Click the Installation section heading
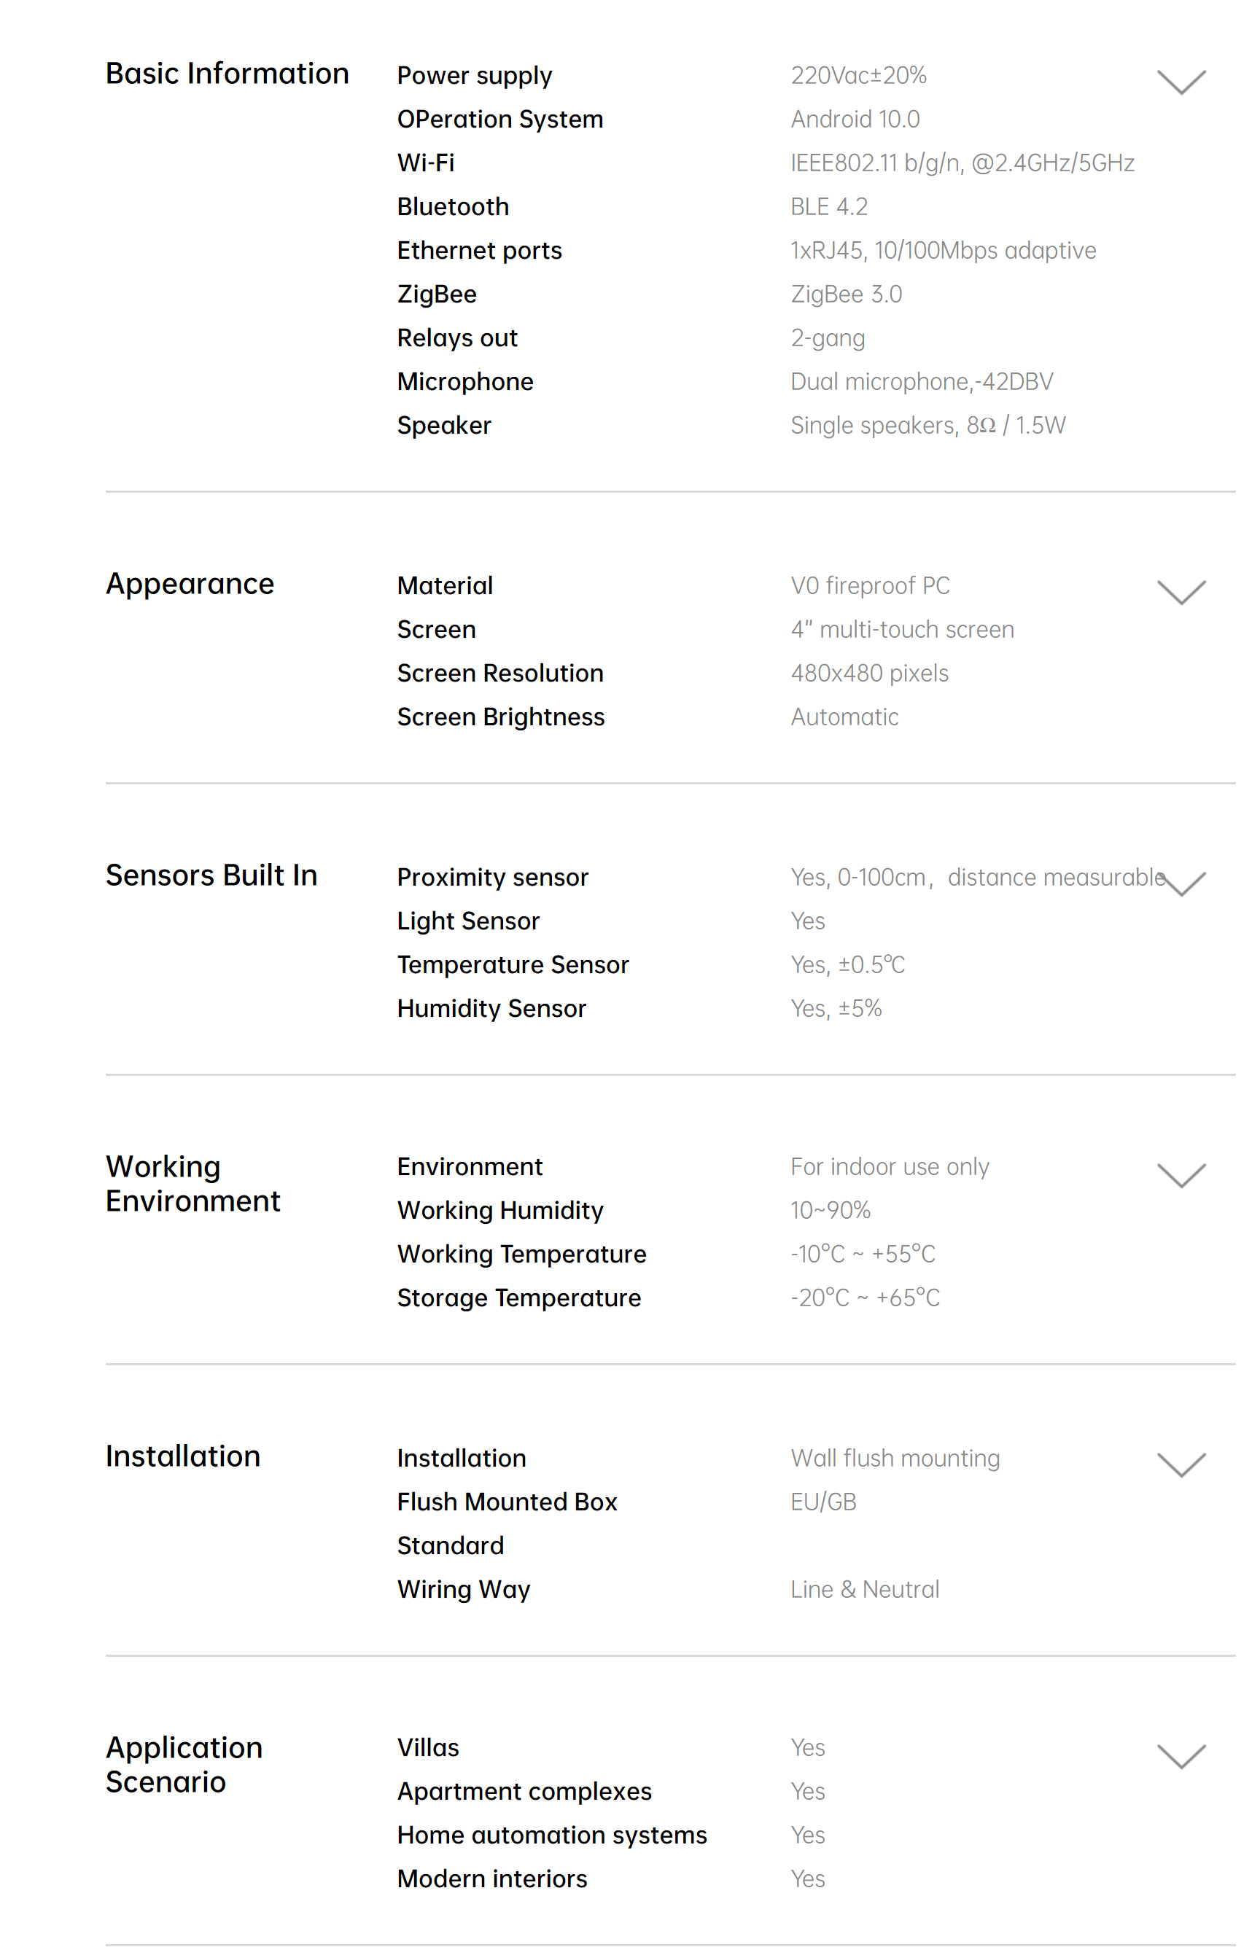 click(182, 1456)
